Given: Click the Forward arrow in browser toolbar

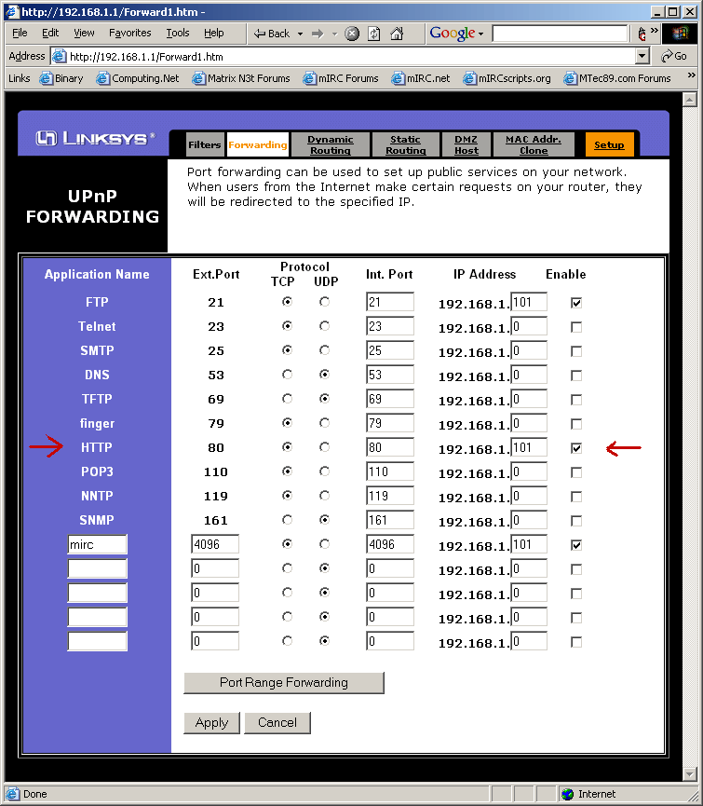Looking at the screenshot, I should pyautogui.click(x=318, y=34).
